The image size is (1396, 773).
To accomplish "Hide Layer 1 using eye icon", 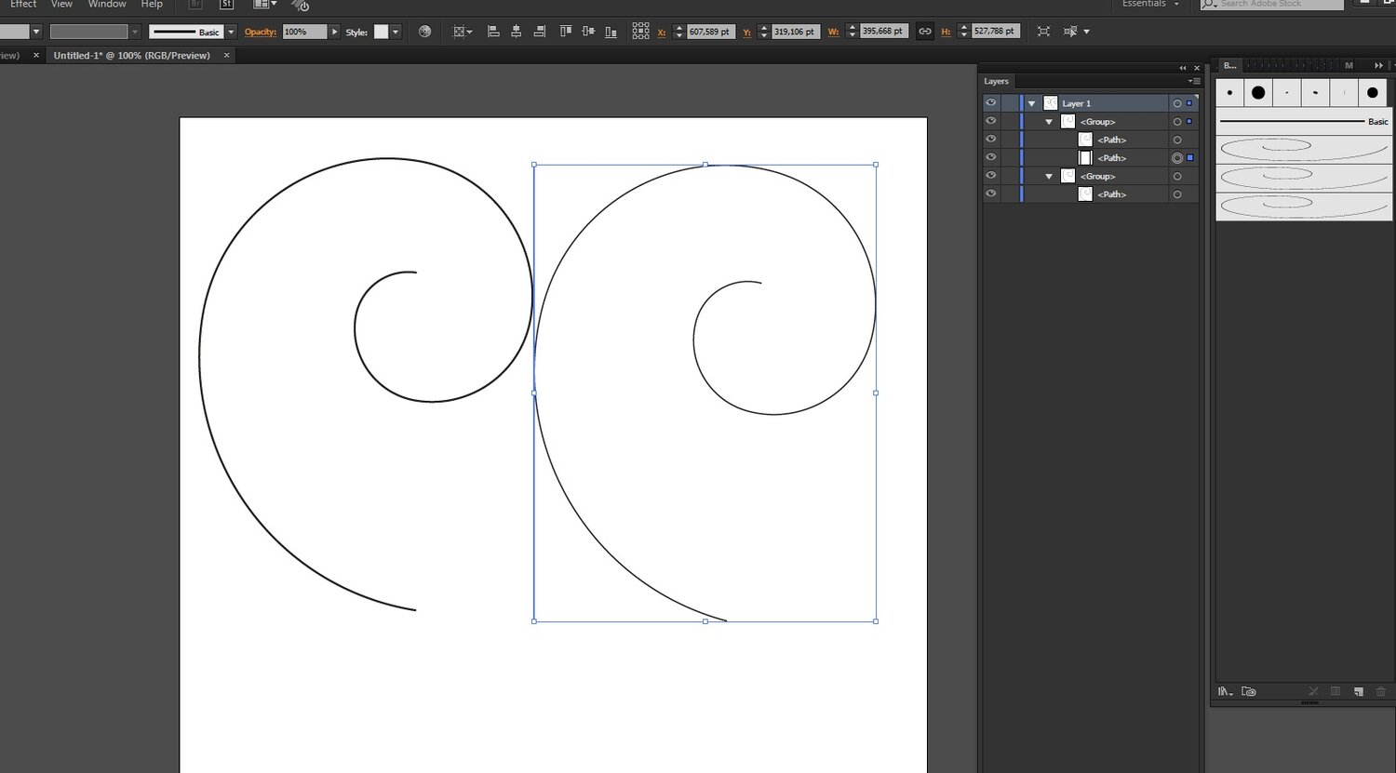I will (990, 103).
